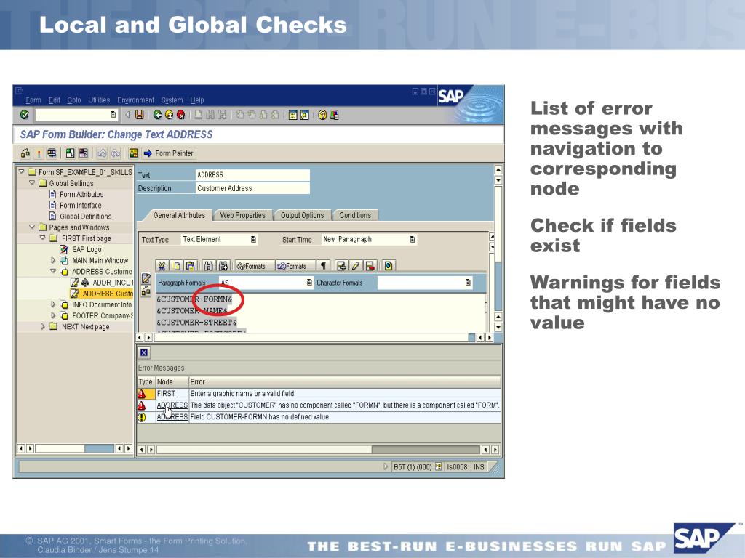Click the red Cancel icon
Screen dimensions: 745x558
(x=181, y=115)
